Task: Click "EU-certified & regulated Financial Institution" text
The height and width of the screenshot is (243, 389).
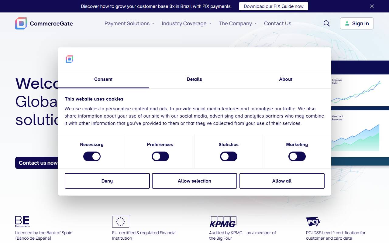Action: (x=144, y=235)
